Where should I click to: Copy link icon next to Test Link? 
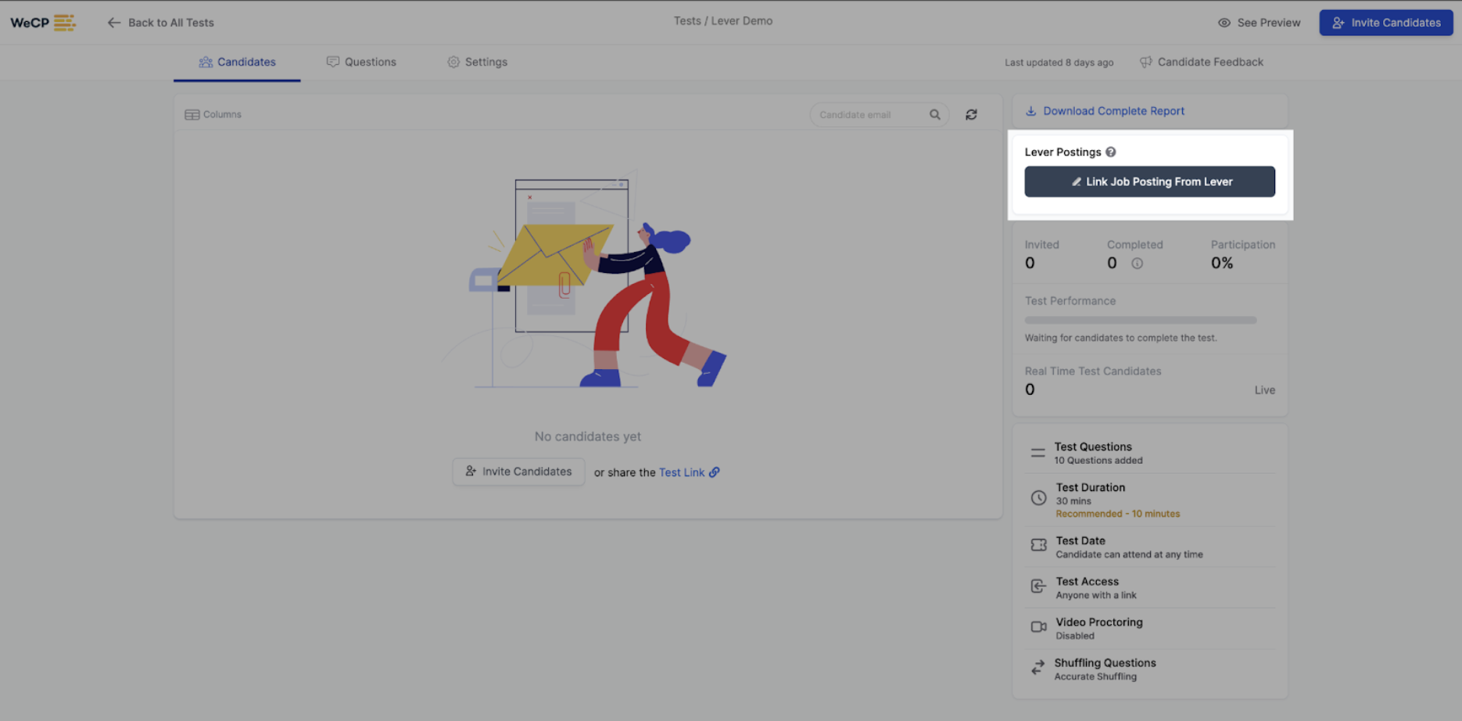coord(715,472)
